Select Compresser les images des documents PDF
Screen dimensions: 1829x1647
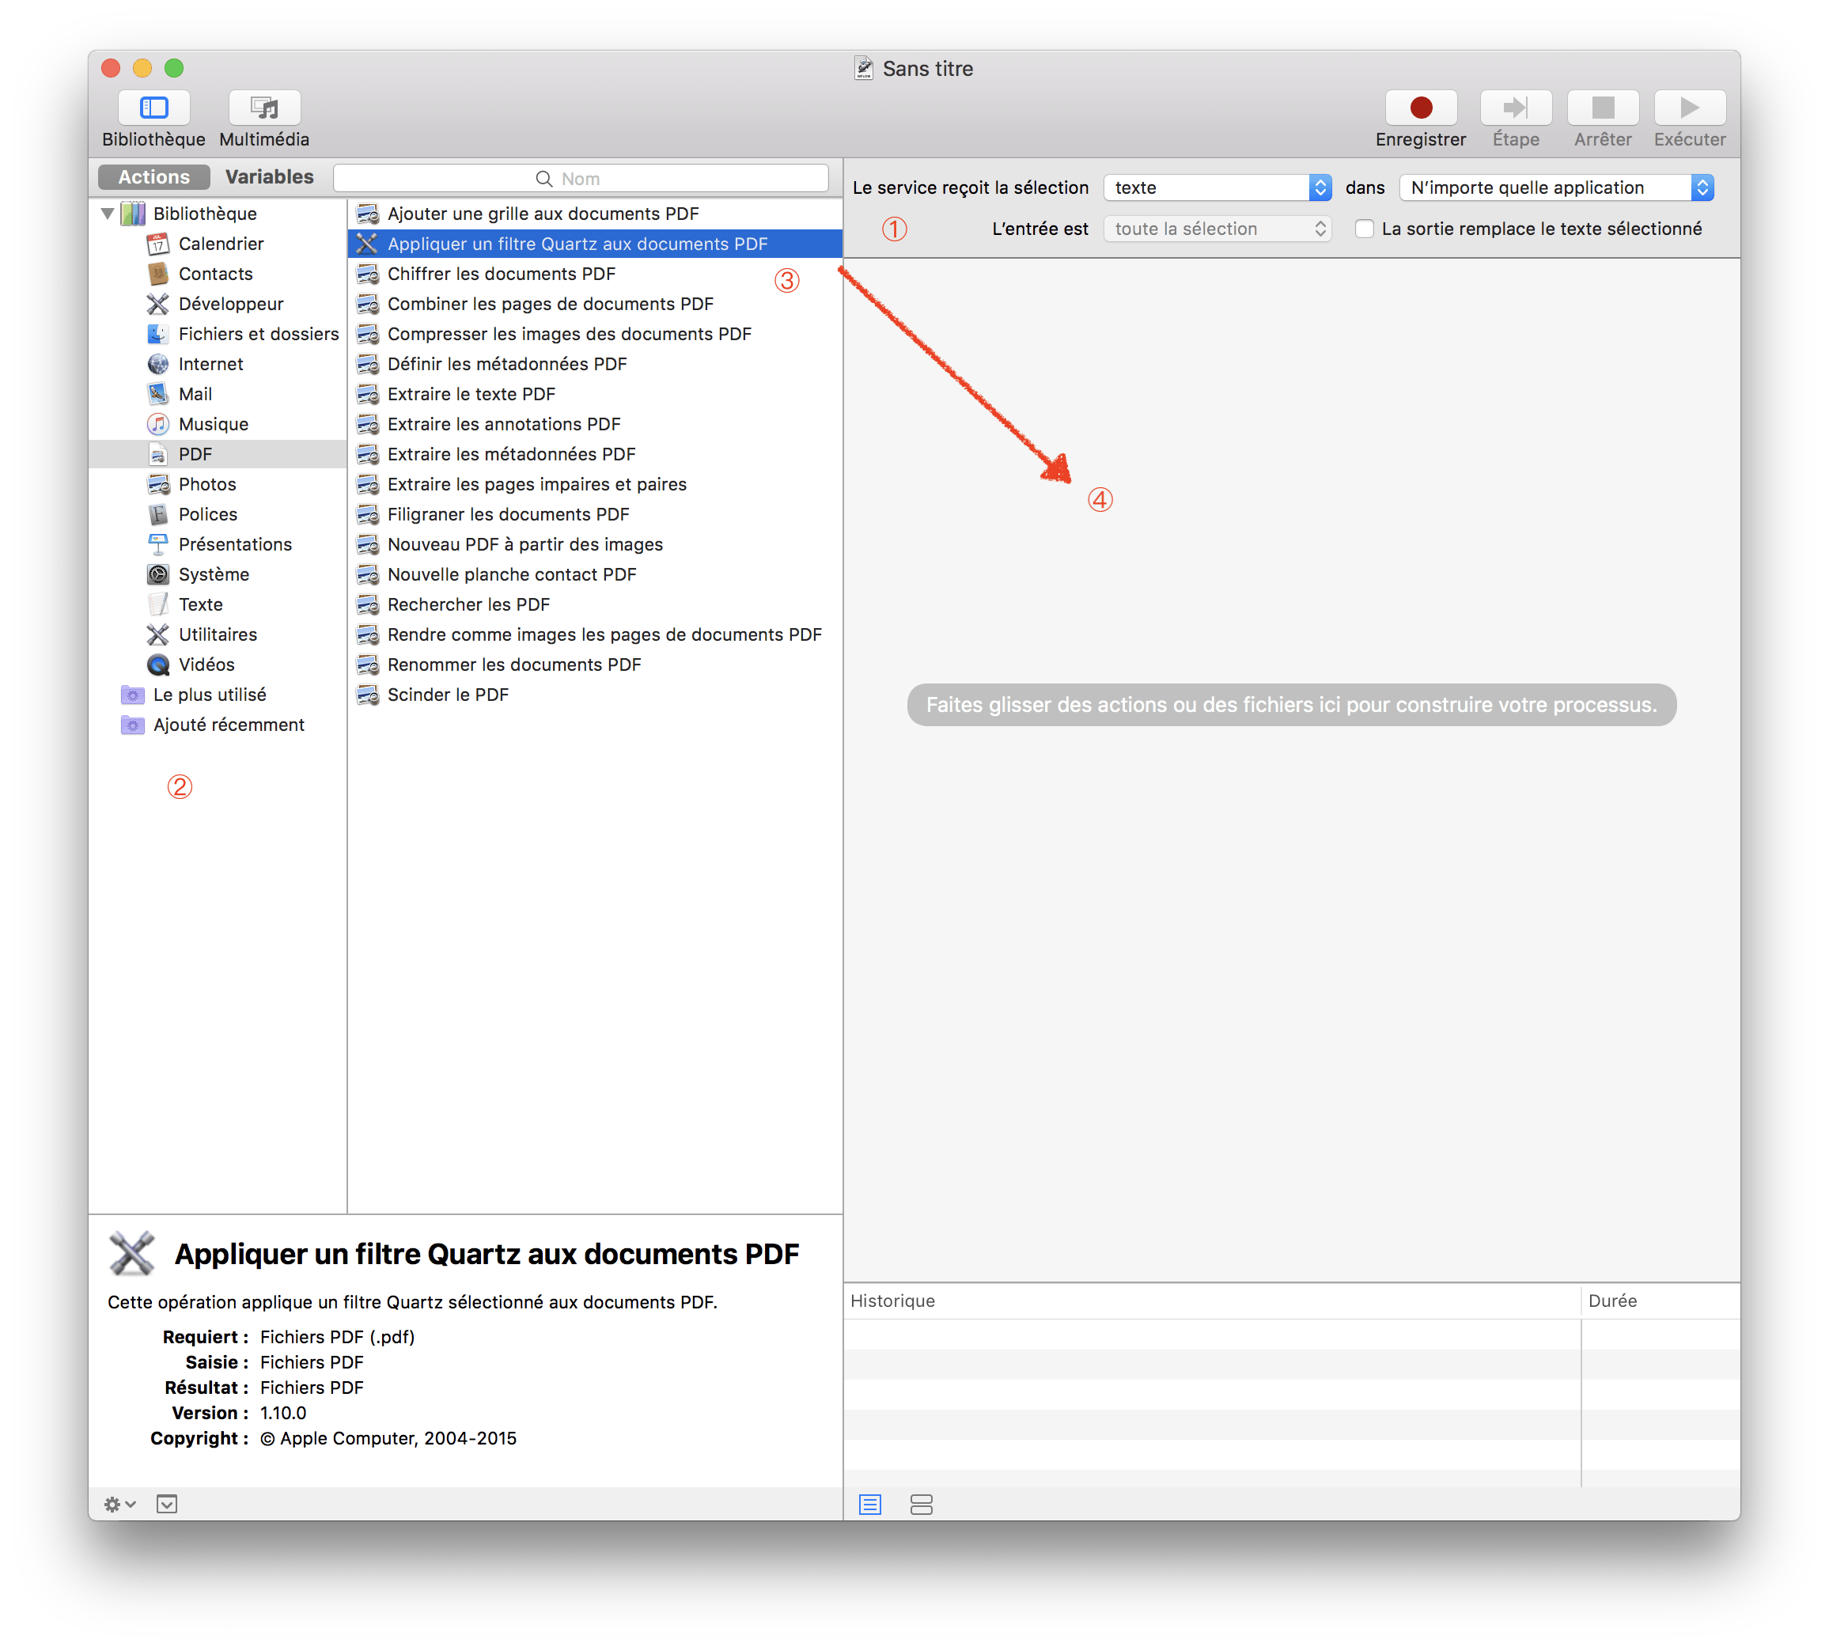(x=595, y=334)
